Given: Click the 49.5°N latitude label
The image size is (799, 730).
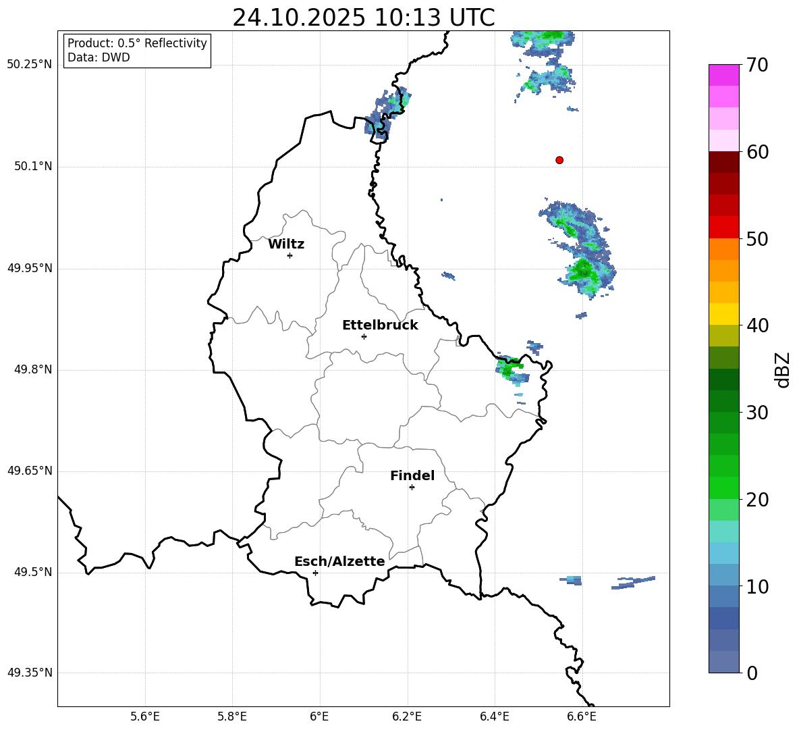Looking at the screenshot, I should 33,572.
